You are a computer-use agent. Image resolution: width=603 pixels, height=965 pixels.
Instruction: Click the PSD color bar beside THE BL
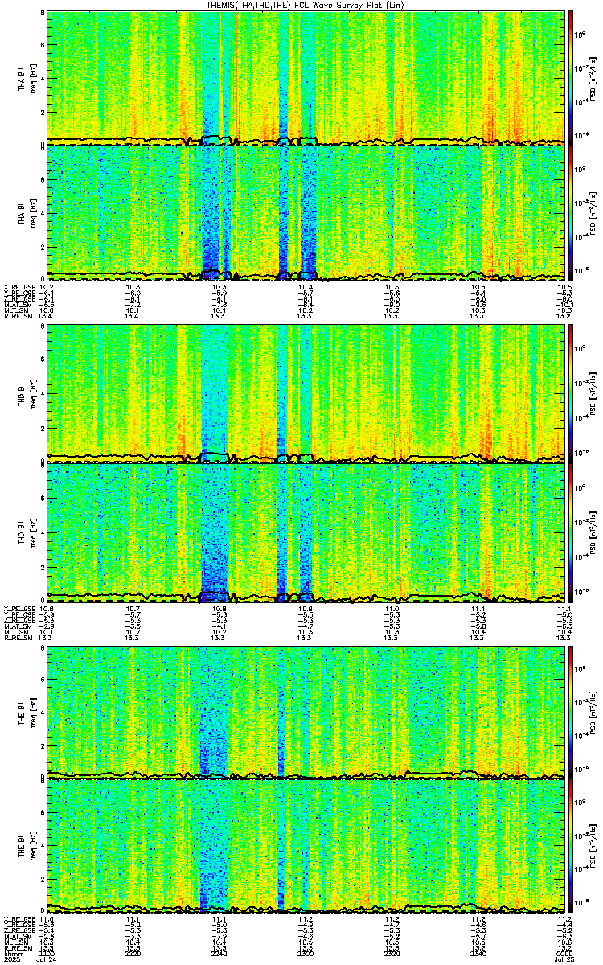click(571, 712)
